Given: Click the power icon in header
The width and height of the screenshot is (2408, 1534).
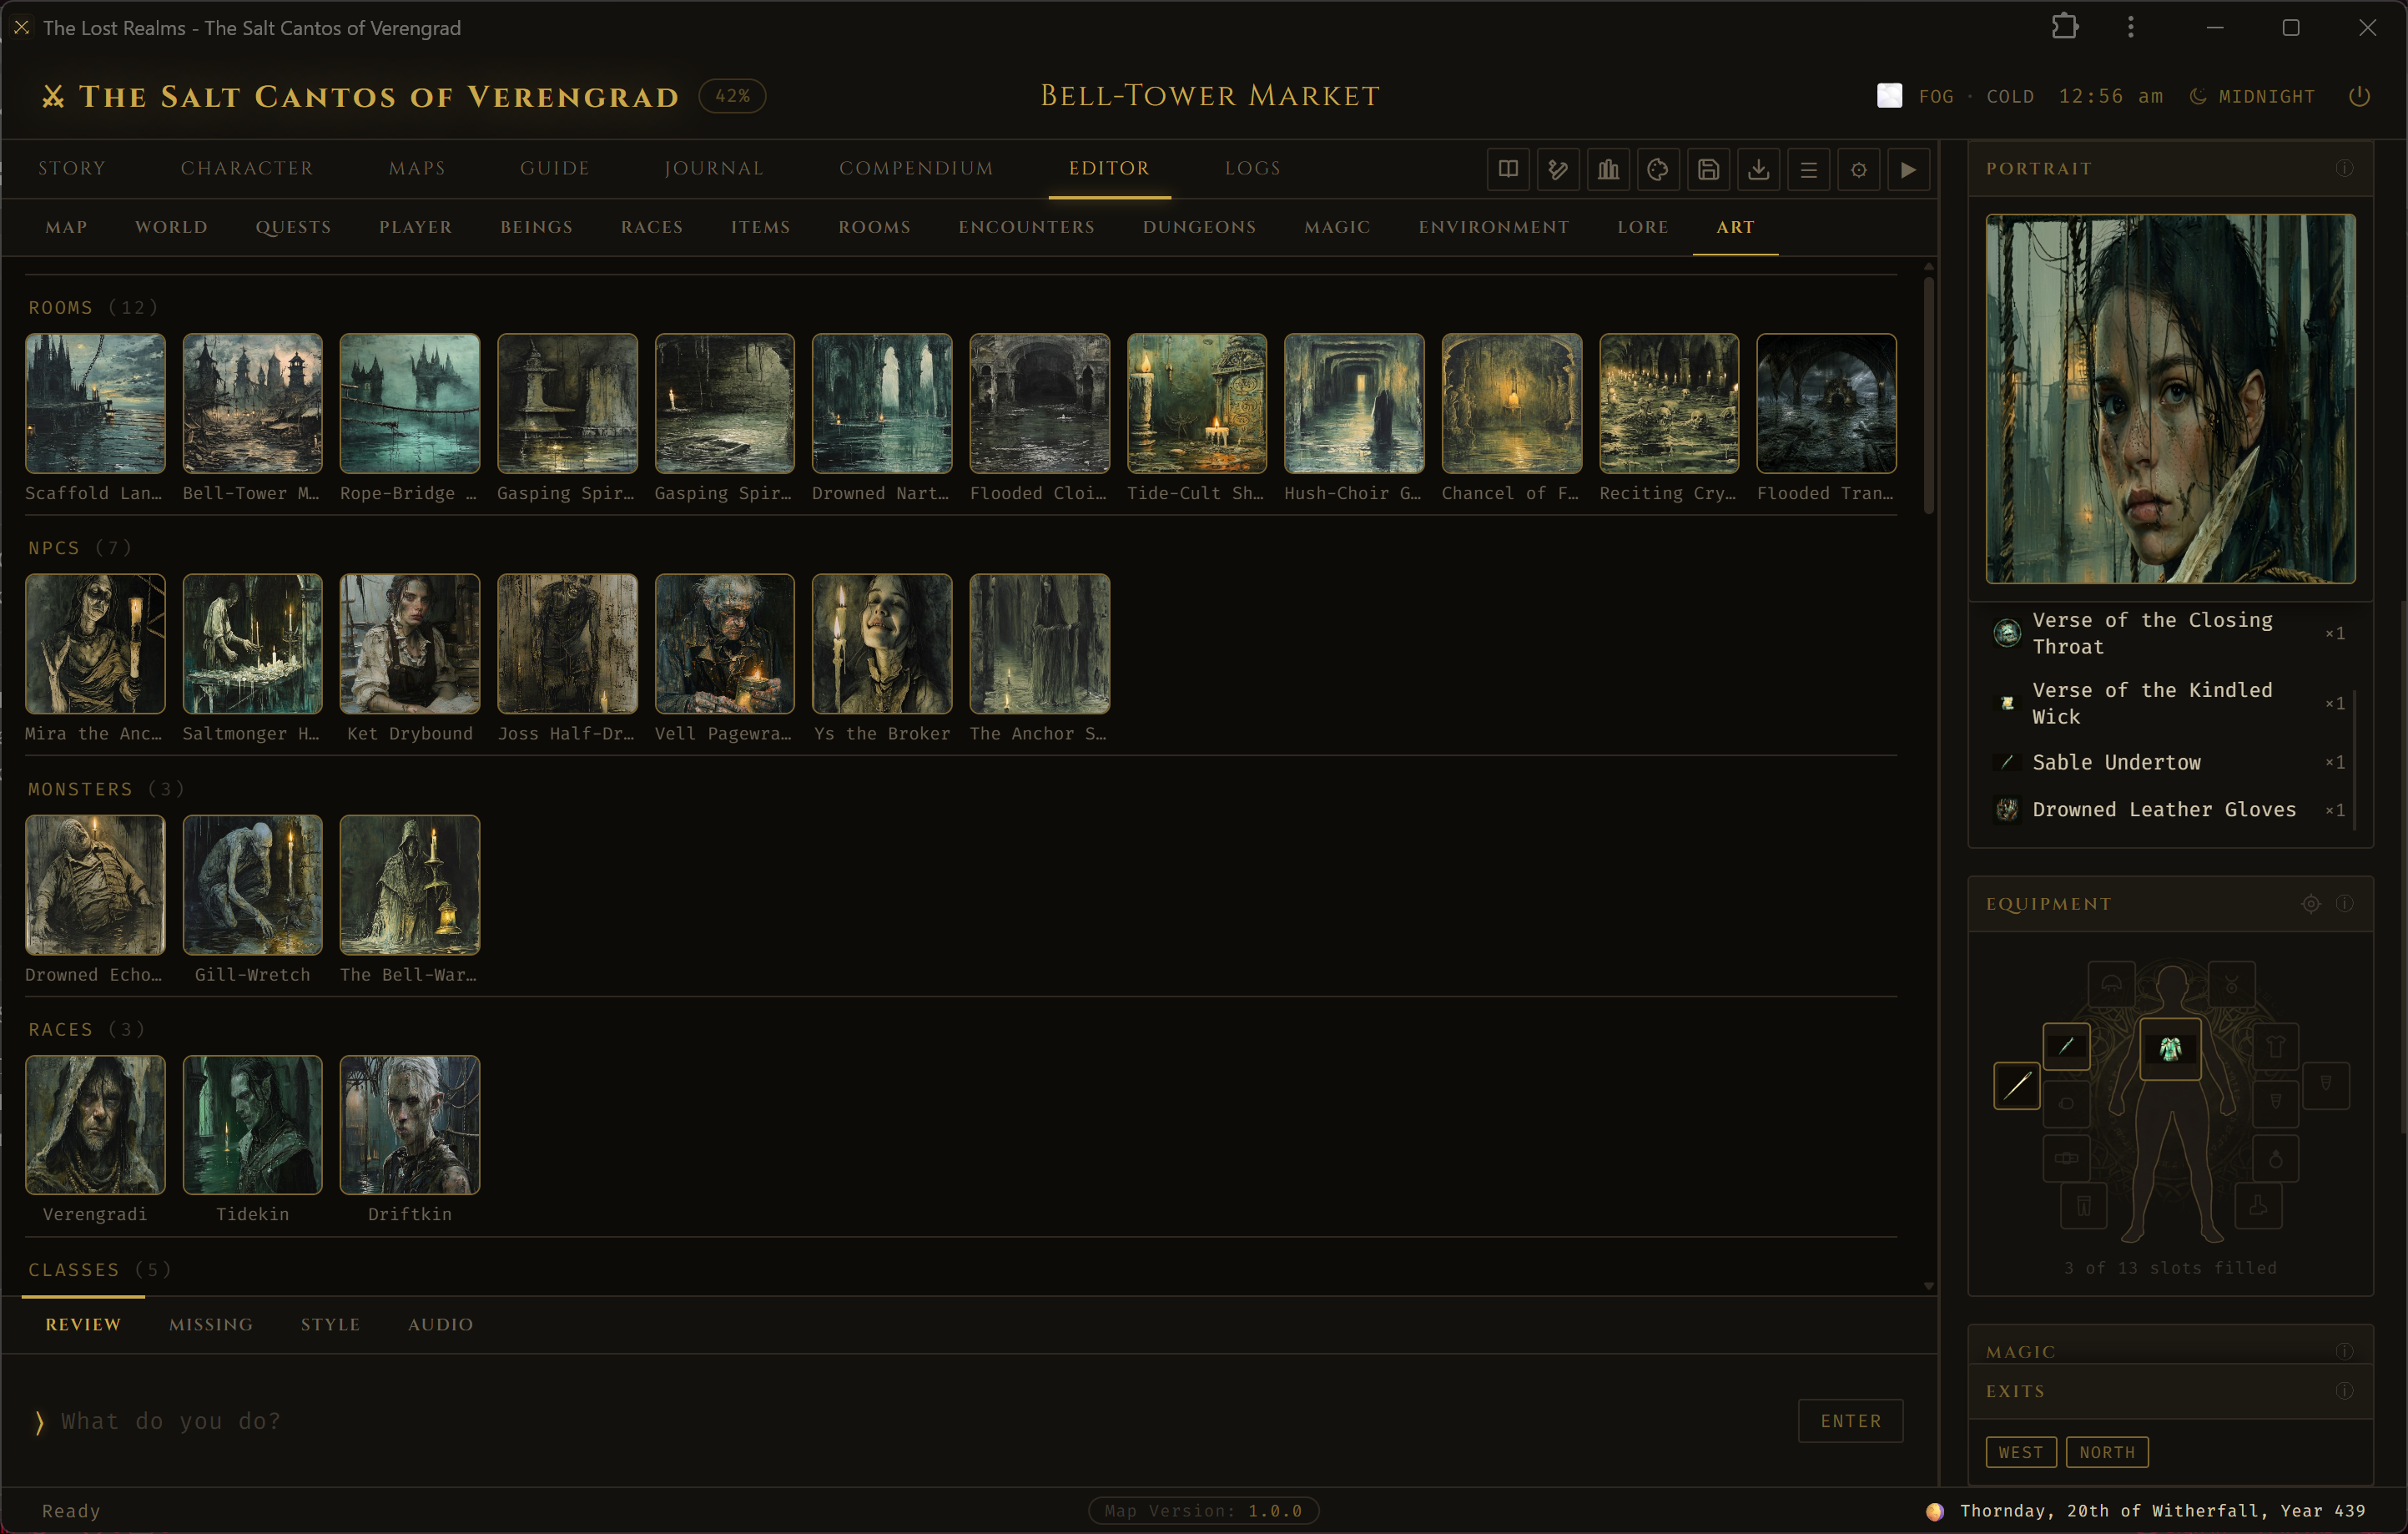Looking at the screenshot, I should [2359, 96].
